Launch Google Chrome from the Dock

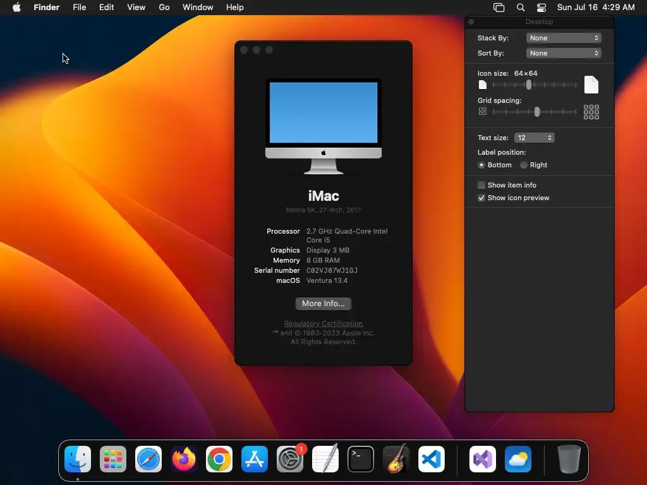tap(219, 459)
